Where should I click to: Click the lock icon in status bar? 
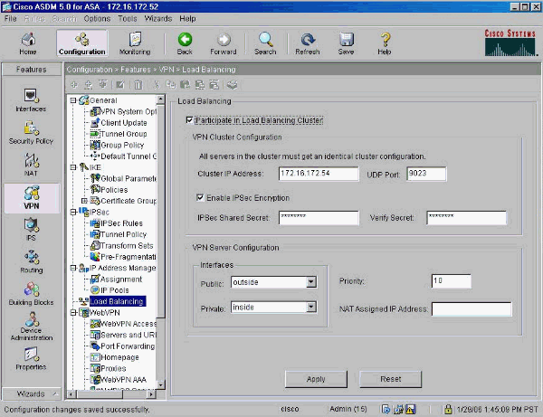[x=448, y=410]
